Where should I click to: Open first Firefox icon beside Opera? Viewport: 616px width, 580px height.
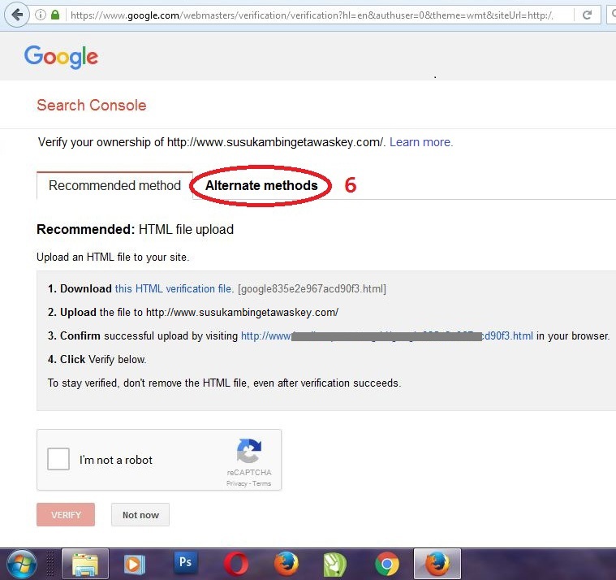pos(286,564)
